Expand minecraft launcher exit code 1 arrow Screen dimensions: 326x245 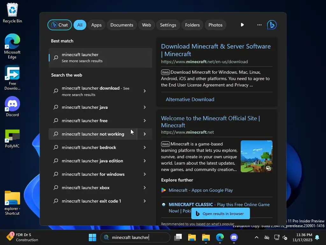145,201
